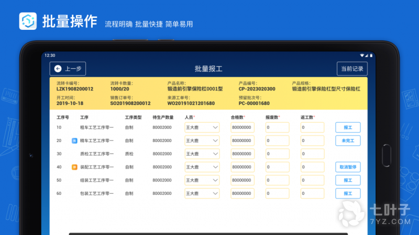Image resolution: width=419 pixels, height=235 pixels.
Task: Tap the 上一步 back arrow icon
Action: 58,68
